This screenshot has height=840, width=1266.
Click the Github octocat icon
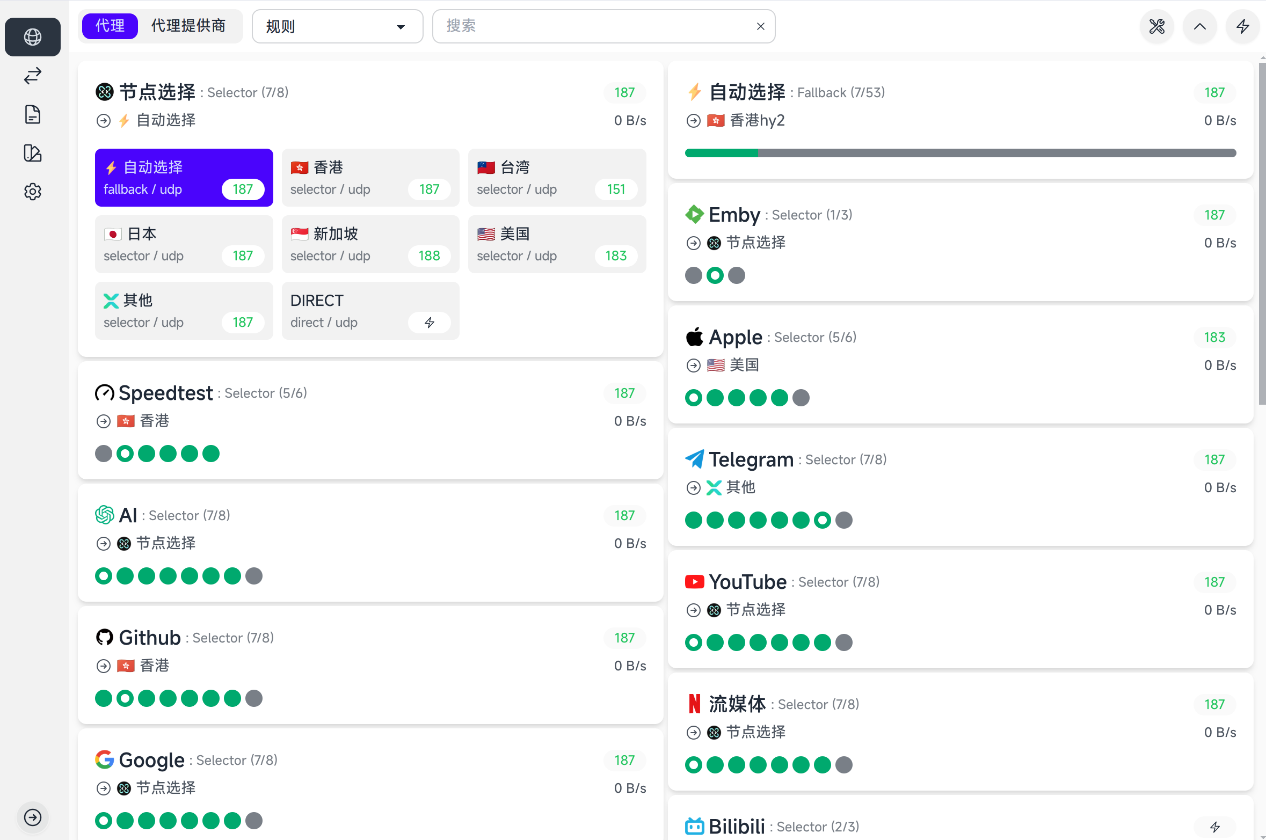click(105, 638)
